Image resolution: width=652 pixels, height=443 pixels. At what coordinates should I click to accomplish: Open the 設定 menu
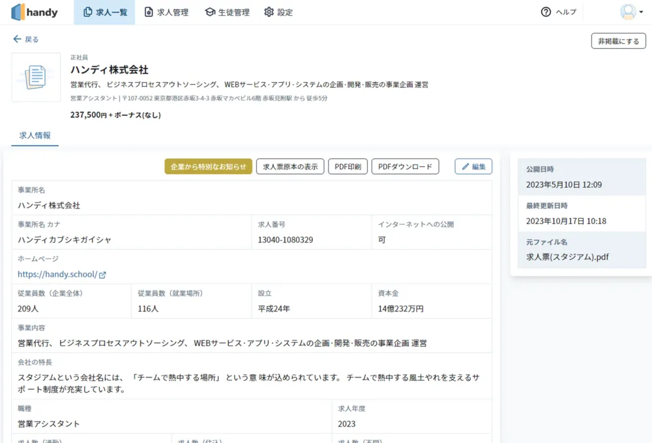click(x=278, y=12)
